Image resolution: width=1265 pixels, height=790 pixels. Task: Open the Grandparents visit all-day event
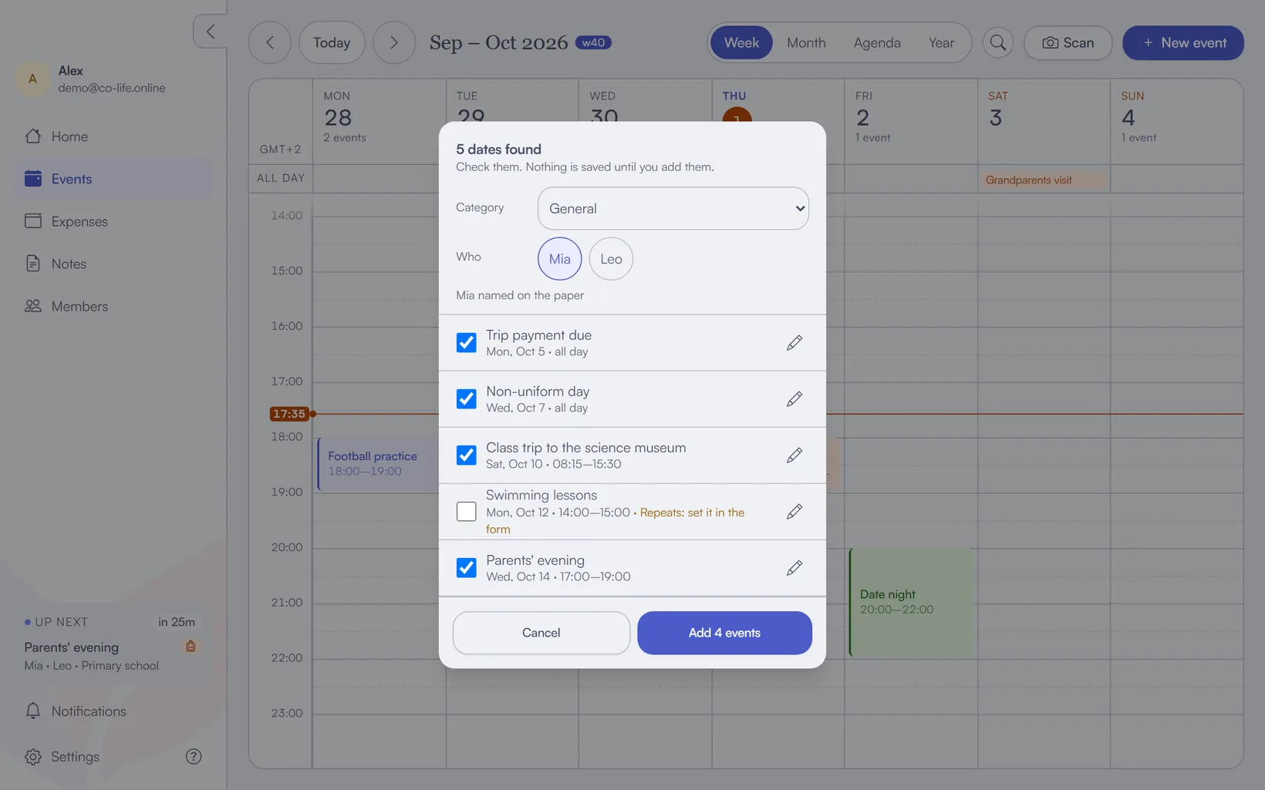pyautogui.click(x=1043, y=180)
